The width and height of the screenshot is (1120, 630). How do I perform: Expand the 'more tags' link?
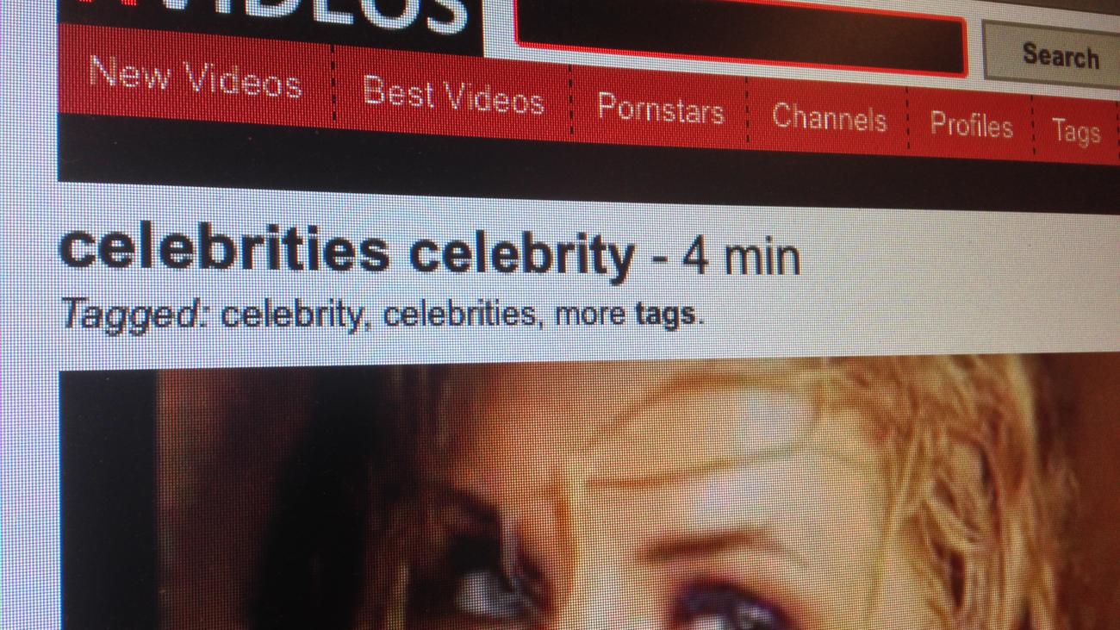click(x=625, y=315)
